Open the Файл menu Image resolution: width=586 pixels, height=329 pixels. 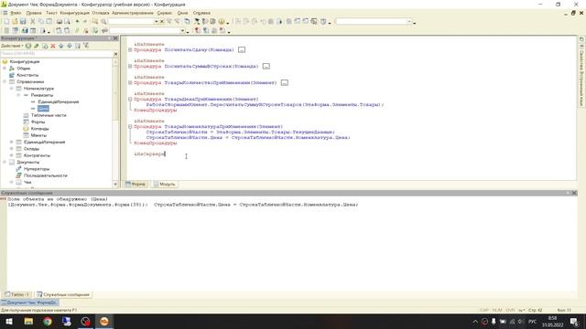click(x=16, y=13)
